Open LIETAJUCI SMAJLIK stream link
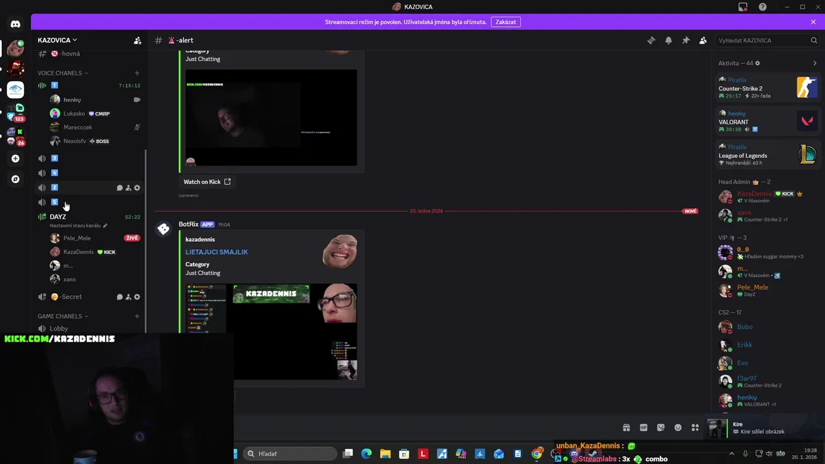Screen dimensions: 825x464 [217, 252]
